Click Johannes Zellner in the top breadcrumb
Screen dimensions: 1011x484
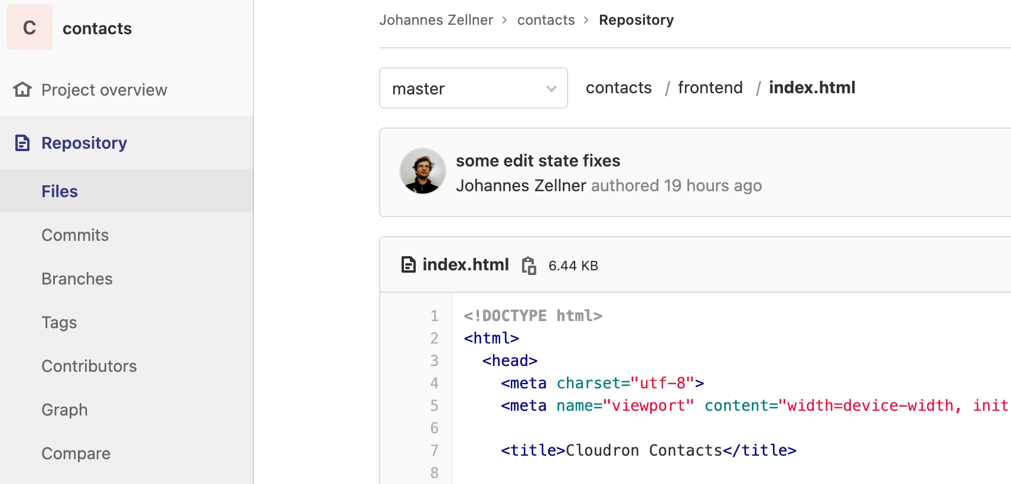436,20
